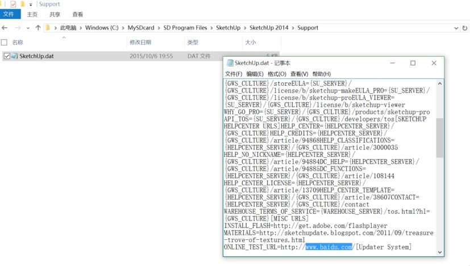Switch to the 查看 ribbon tab
The image size is (470, 266).
[78, 14]
